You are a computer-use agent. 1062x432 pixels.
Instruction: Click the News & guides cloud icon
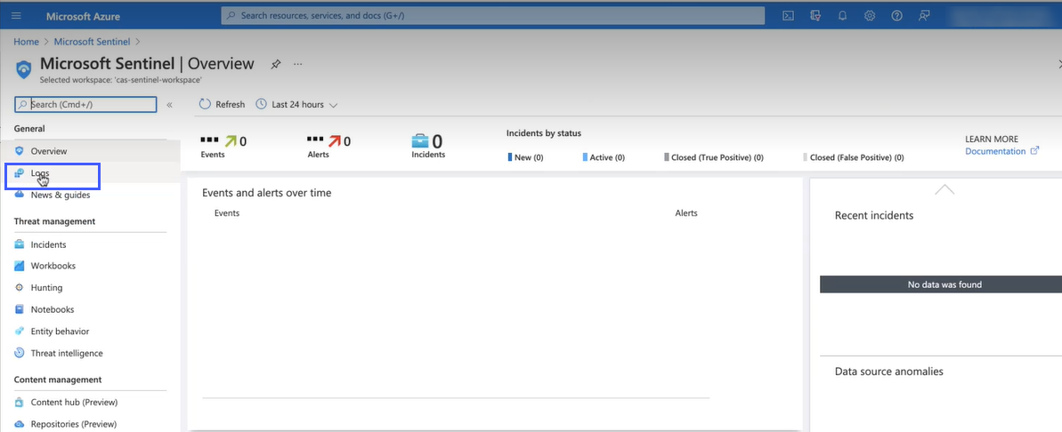click(x=19, y=195)
